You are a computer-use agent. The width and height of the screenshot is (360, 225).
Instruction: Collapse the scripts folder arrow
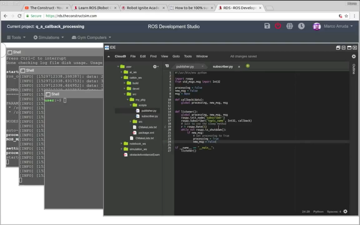coord(131,105)
